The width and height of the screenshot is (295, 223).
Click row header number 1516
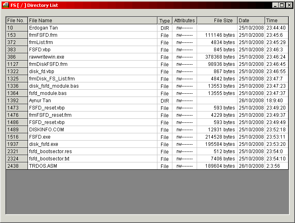point(17,137)
